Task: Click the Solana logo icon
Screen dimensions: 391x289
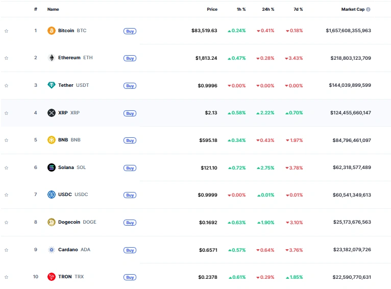Action: (51, 167)
